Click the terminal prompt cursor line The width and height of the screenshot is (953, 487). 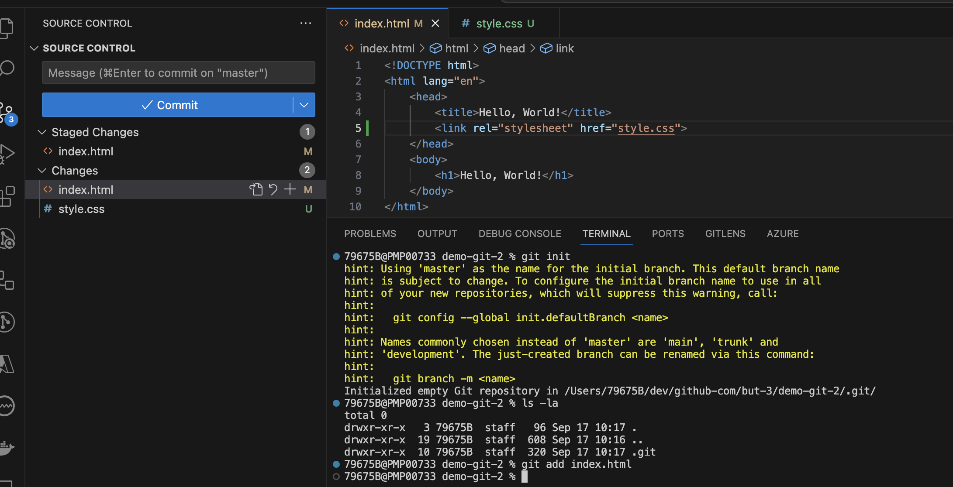point(436,477)
